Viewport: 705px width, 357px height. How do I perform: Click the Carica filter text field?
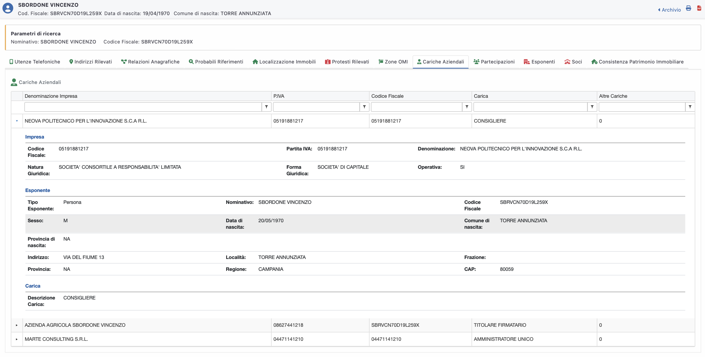click(x=530, y=107)
